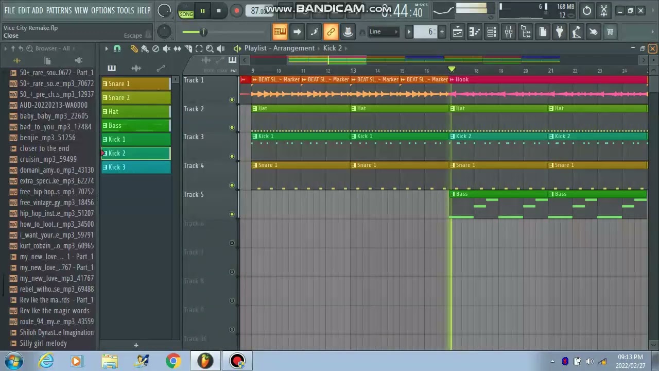Image resolution: width=659 pixels, height=371 pixels.
Task: Open the Playlist options menu arrow
Action: point(106,48)
